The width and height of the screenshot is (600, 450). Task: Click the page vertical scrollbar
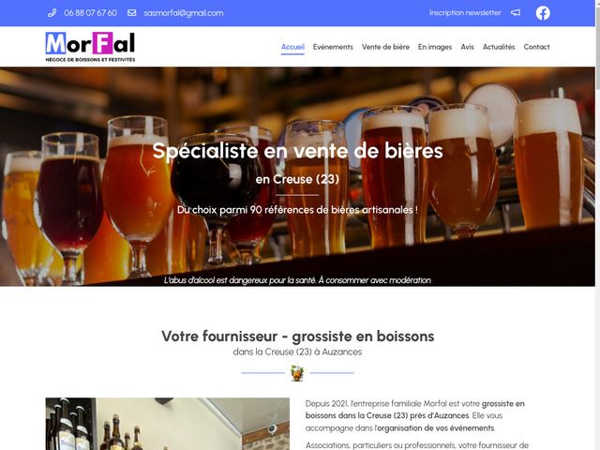coord(597,225)
